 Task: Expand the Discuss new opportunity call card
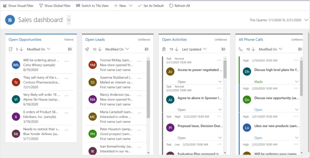tap(297, 110)
